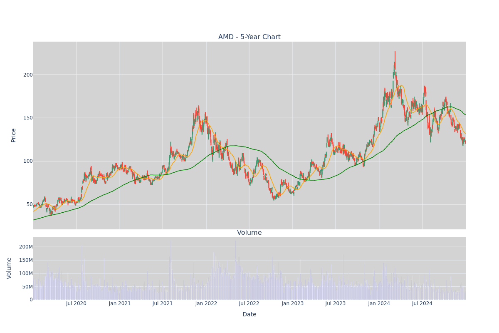Viewport: 499px width, 333px height.
Task: Click the horizontal "Volume" subplot title
Action: [x=249, y=233]
